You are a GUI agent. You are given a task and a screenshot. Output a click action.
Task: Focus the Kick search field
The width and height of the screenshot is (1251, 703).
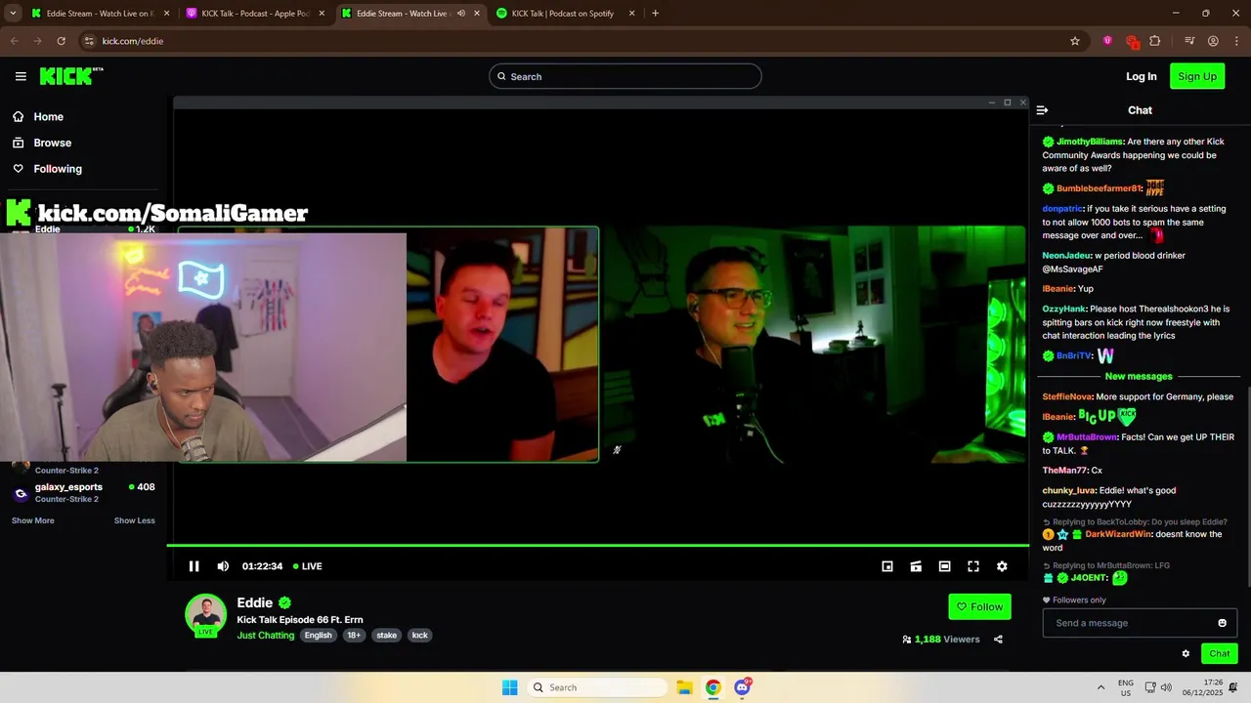click(625, 76)
